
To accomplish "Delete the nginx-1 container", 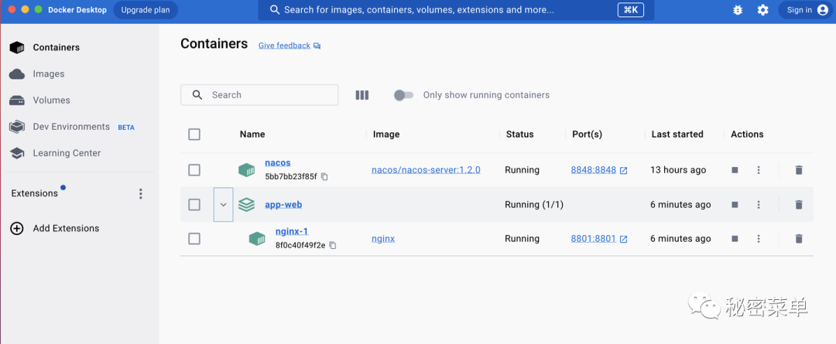I will pyautogui.click(x=799, y=239).
